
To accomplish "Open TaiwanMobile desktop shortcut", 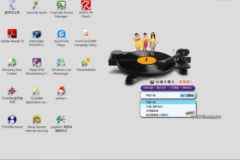I will click(86, 64).
